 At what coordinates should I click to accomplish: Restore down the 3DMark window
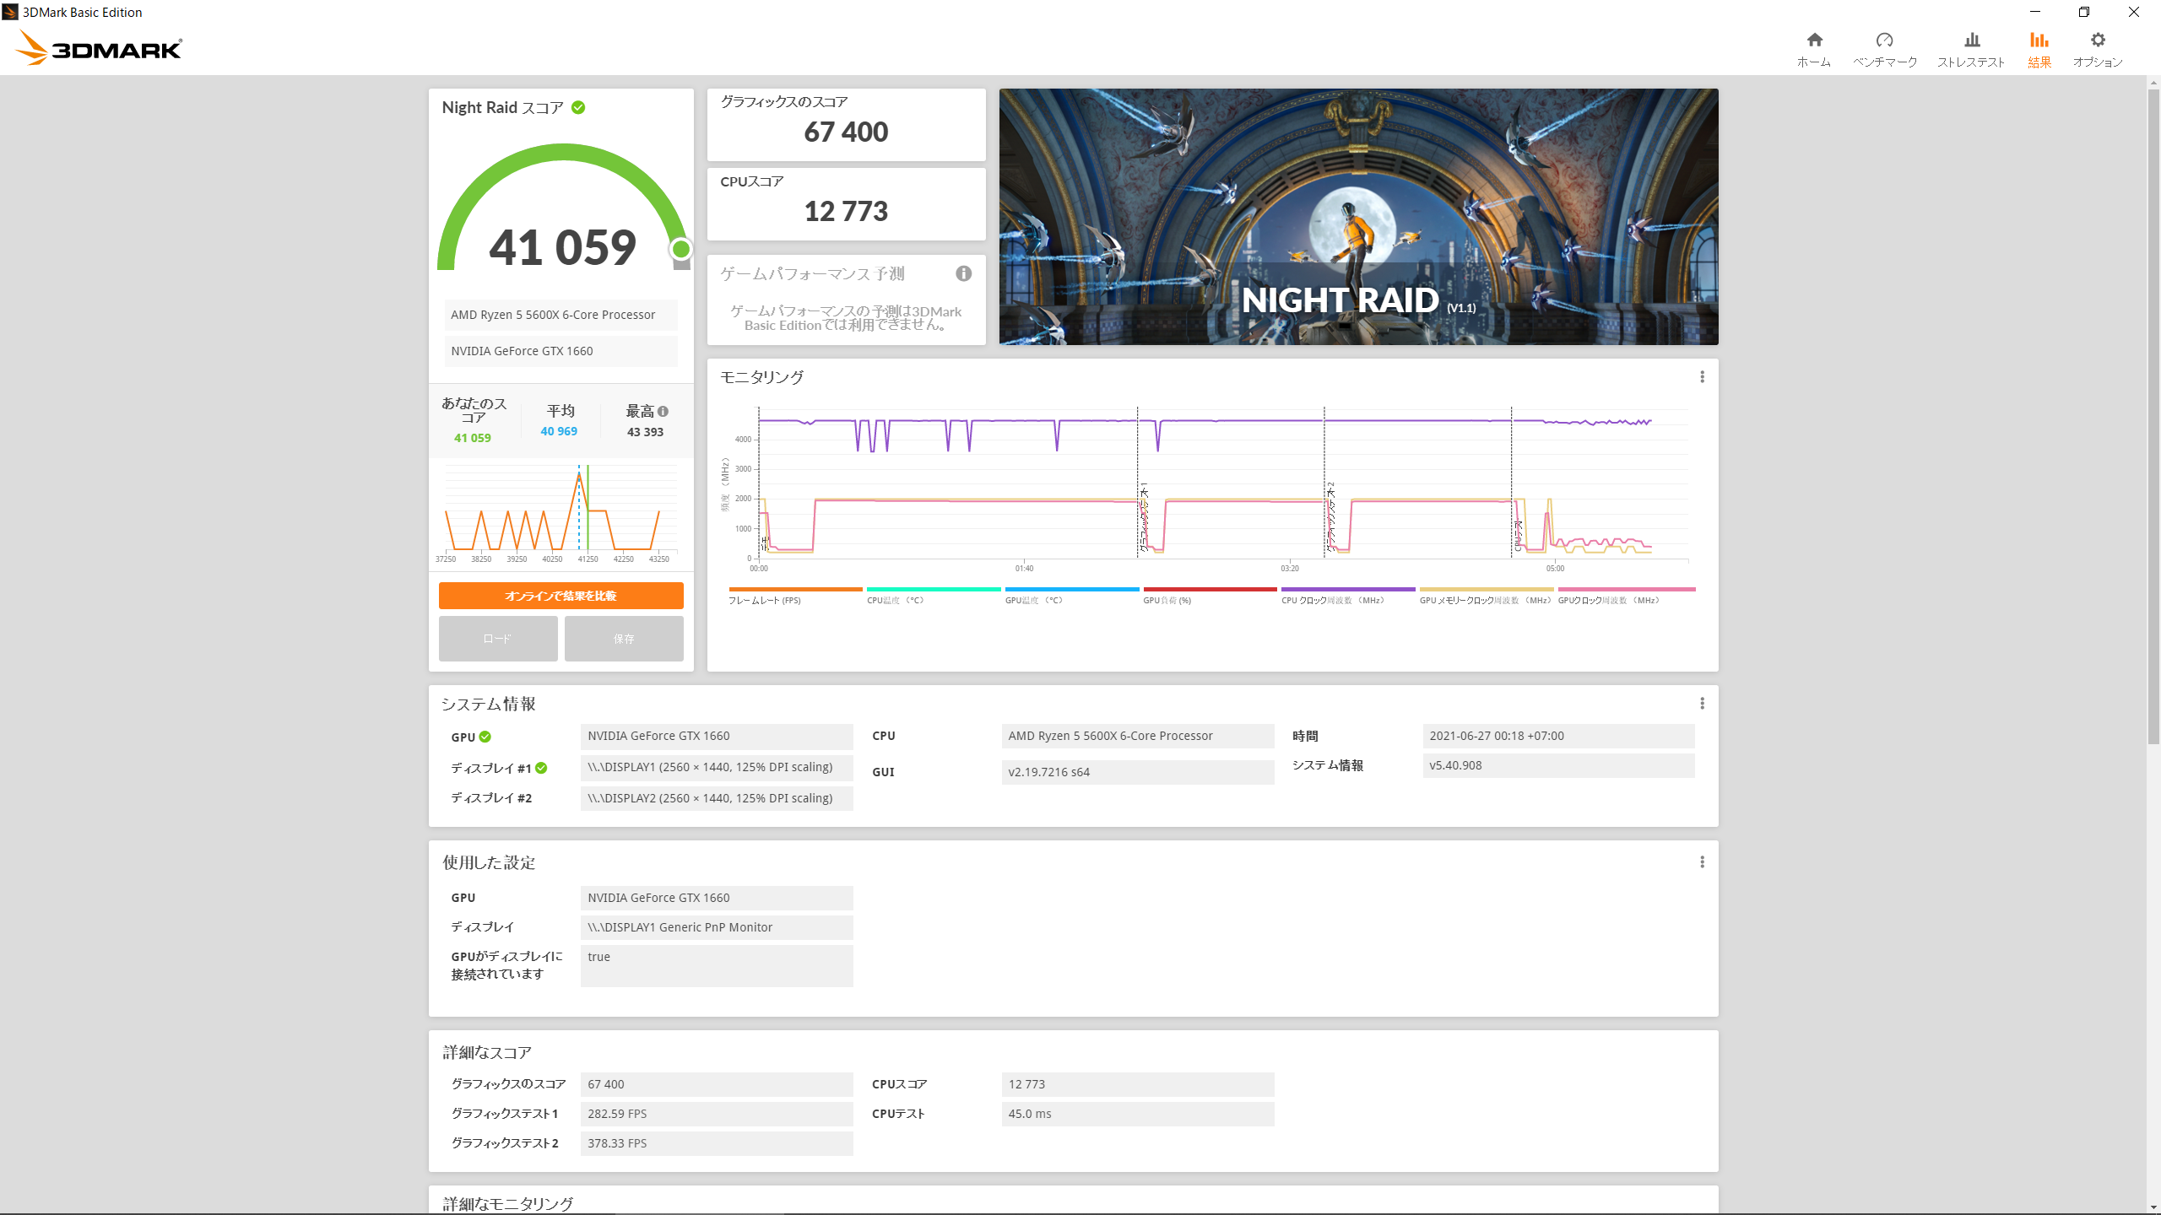(2084, 12)
